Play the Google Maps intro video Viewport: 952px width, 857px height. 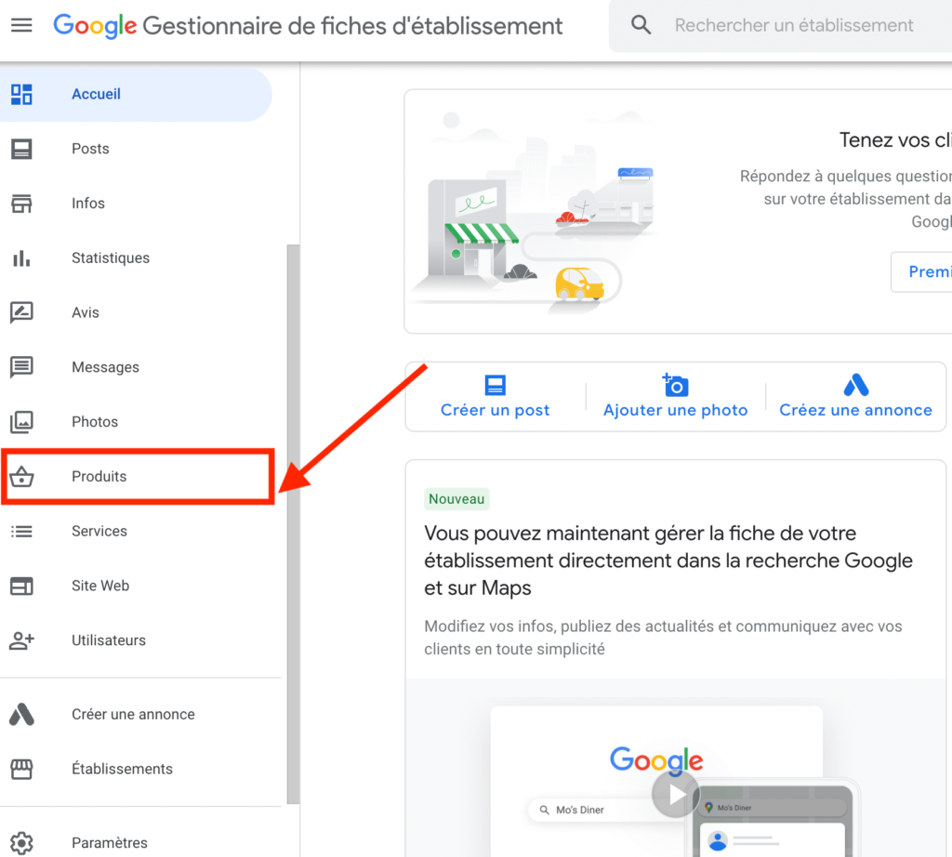675,793
